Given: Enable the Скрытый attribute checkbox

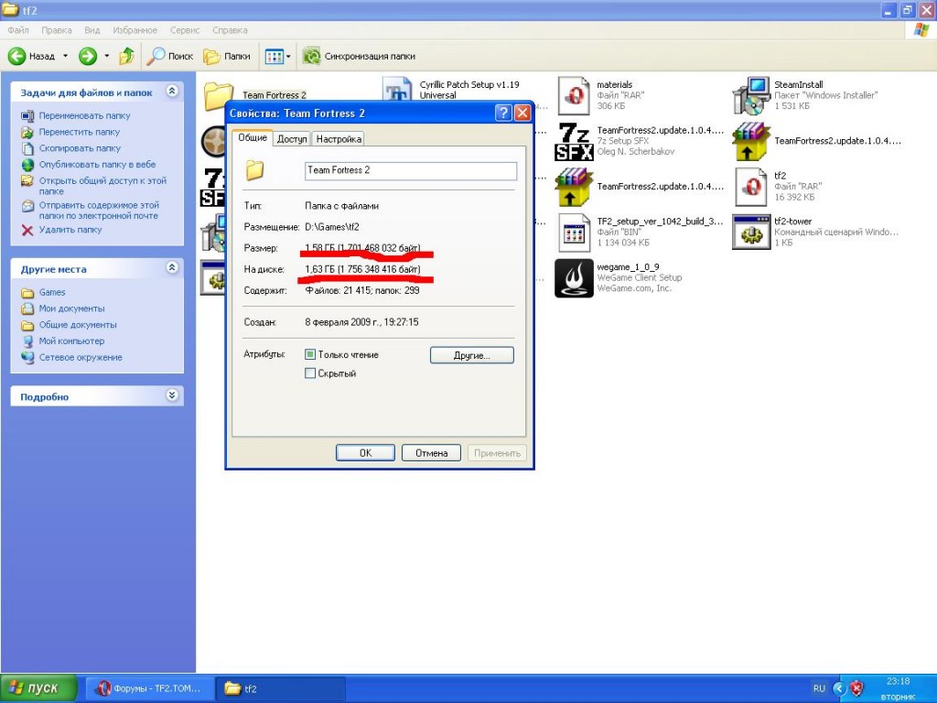Looking at the screenshot, I should pos(310,373).
